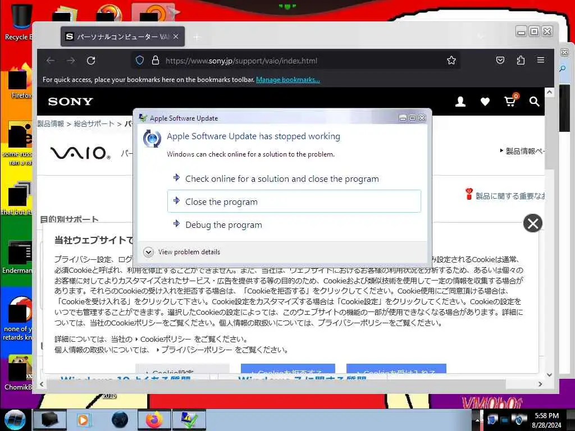Open the Windows Start orb
The height and width of the screenshot is (431, 575).
tap(15, 420)
